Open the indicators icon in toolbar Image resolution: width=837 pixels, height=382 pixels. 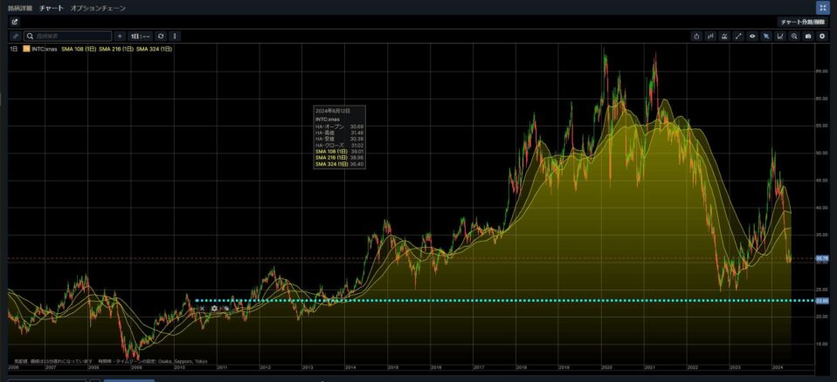coord(724,37)
